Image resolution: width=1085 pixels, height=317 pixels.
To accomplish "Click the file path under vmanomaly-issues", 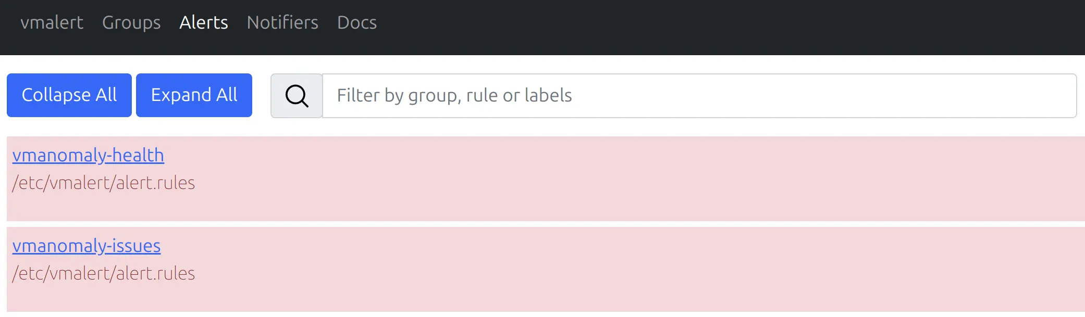I will (104, 273).
